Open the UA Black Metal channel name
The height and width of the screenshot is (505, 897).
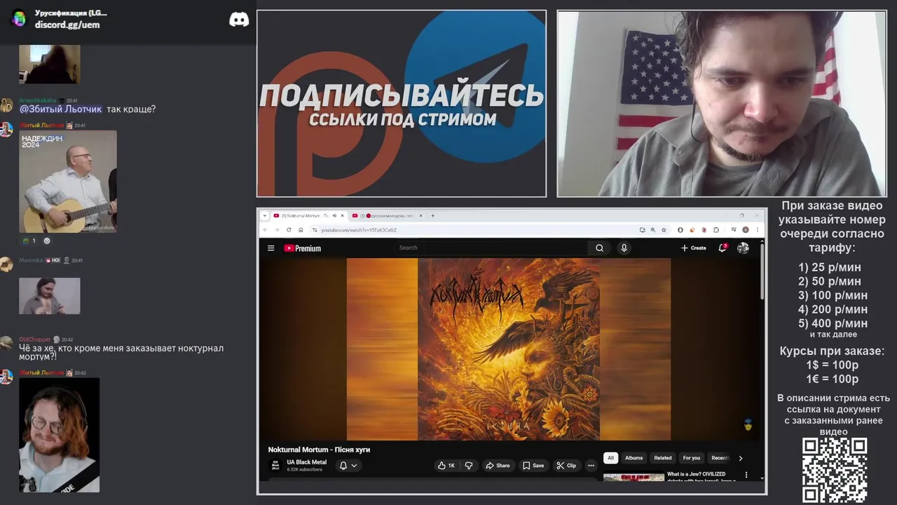[307, 462]
